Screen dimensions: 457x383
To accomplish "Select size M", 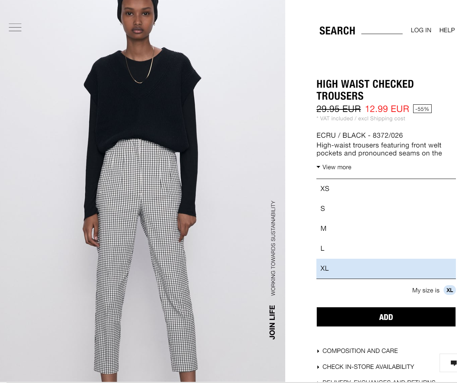I will 386,229.
